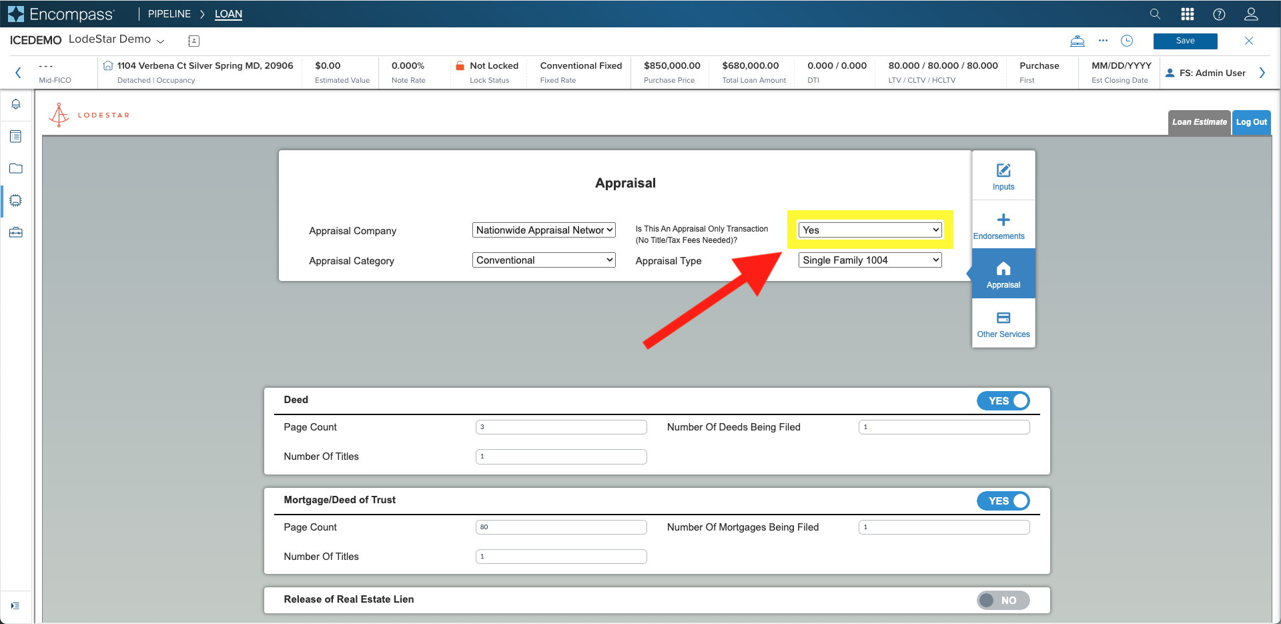1281x624 pixels.
Task: Toggle the Mortgage/Deed of Trust switch
Action: (x=1003, y=501)
